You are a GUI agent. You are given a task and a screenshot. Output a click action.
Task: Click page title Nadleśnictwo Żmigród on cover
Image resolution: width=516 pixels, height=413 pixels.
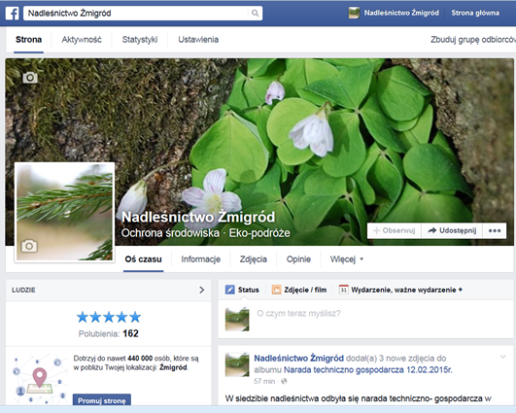198,218
